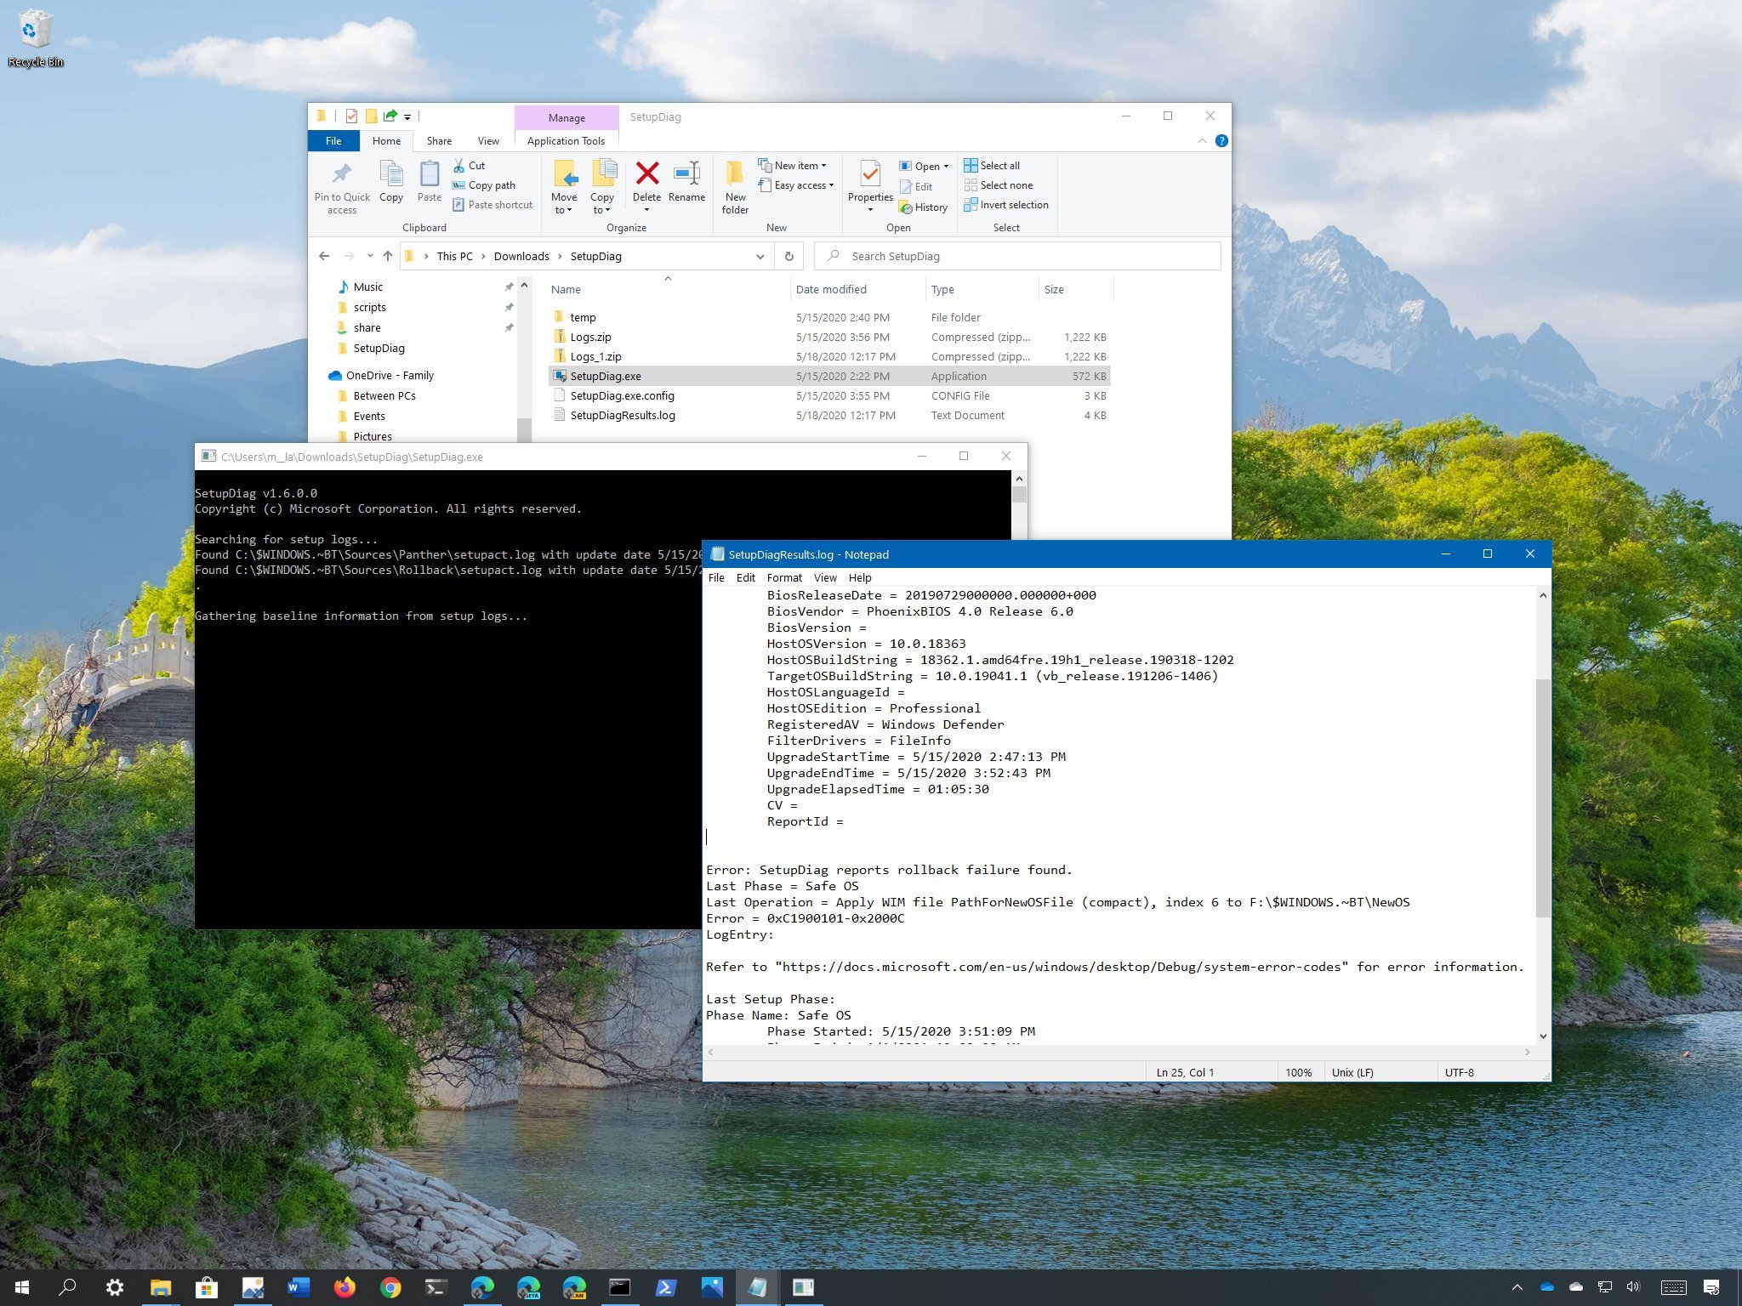Open the address bar history dropdown
Image resolution: width=1742 pixels, height=1306 pixels.
[x=760, y=256]
